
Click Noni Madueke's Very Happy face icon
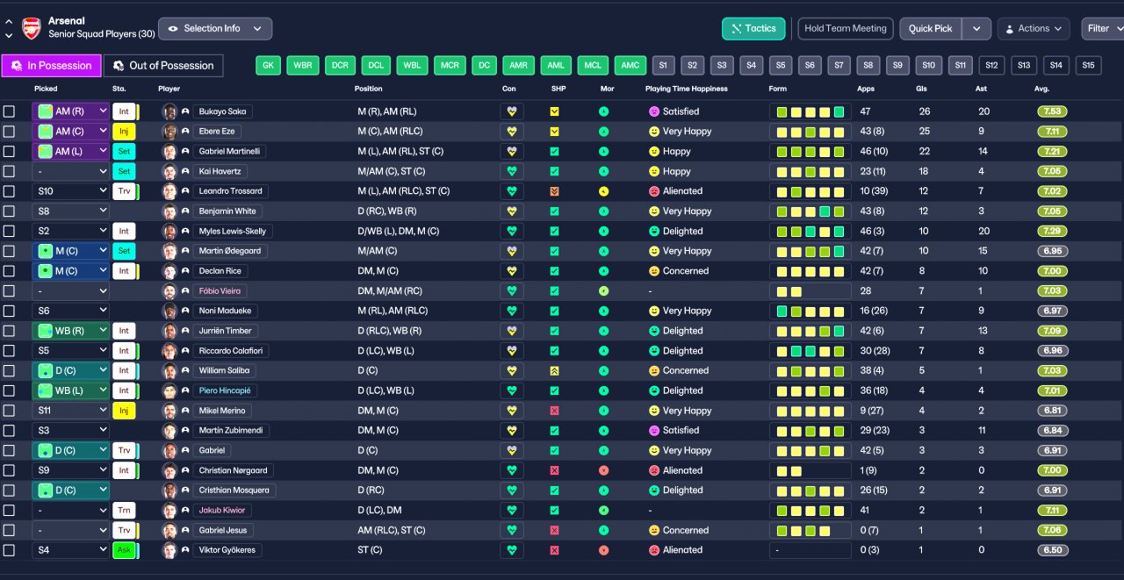654,311
